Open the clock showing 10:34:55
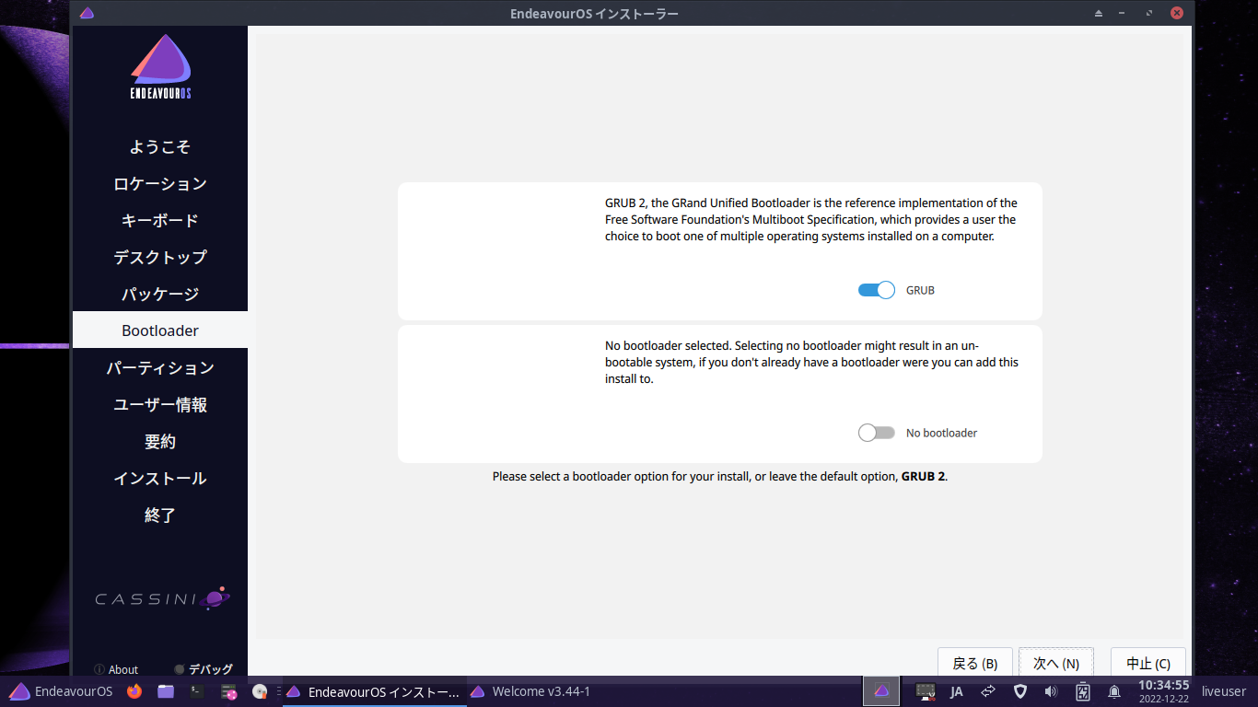This screenshot has height=707, width=1258. [1164, 691]
